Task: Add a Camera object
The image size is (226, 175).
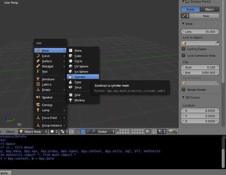Action: pyautogui.click(x=50, y=105)
